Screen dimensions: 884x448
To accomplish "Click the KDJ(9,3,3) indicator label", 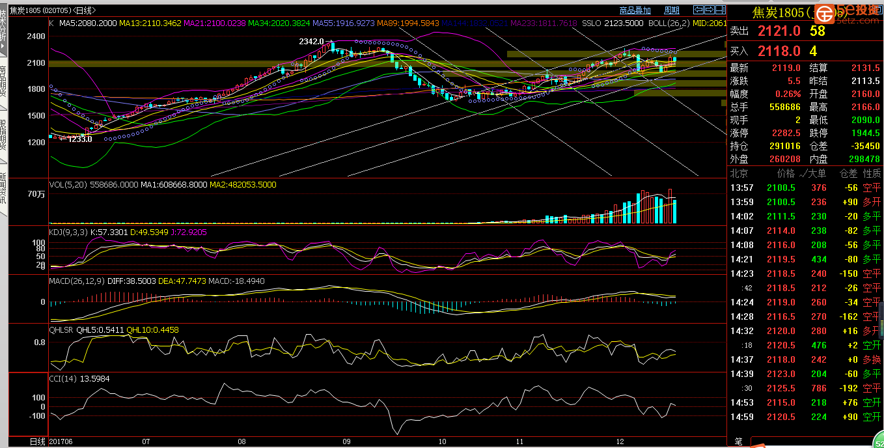I will click(x=67, y=231).
